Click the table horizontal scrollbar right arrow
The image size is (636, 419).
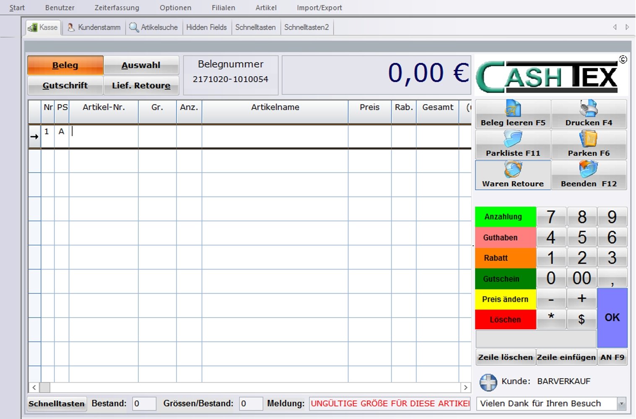click(465, 387)
